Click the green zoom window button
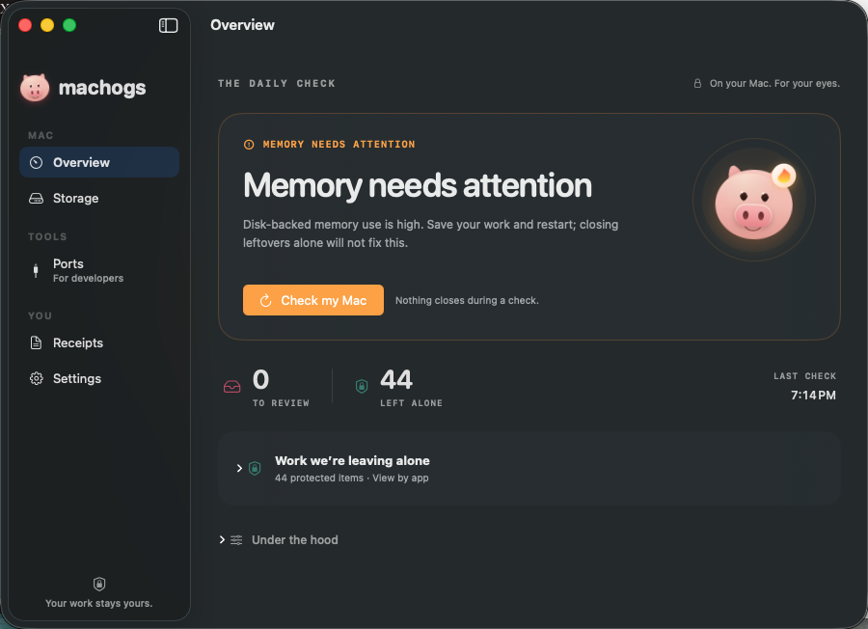Viewport: 868px width, 629px height. pos(69,25)
